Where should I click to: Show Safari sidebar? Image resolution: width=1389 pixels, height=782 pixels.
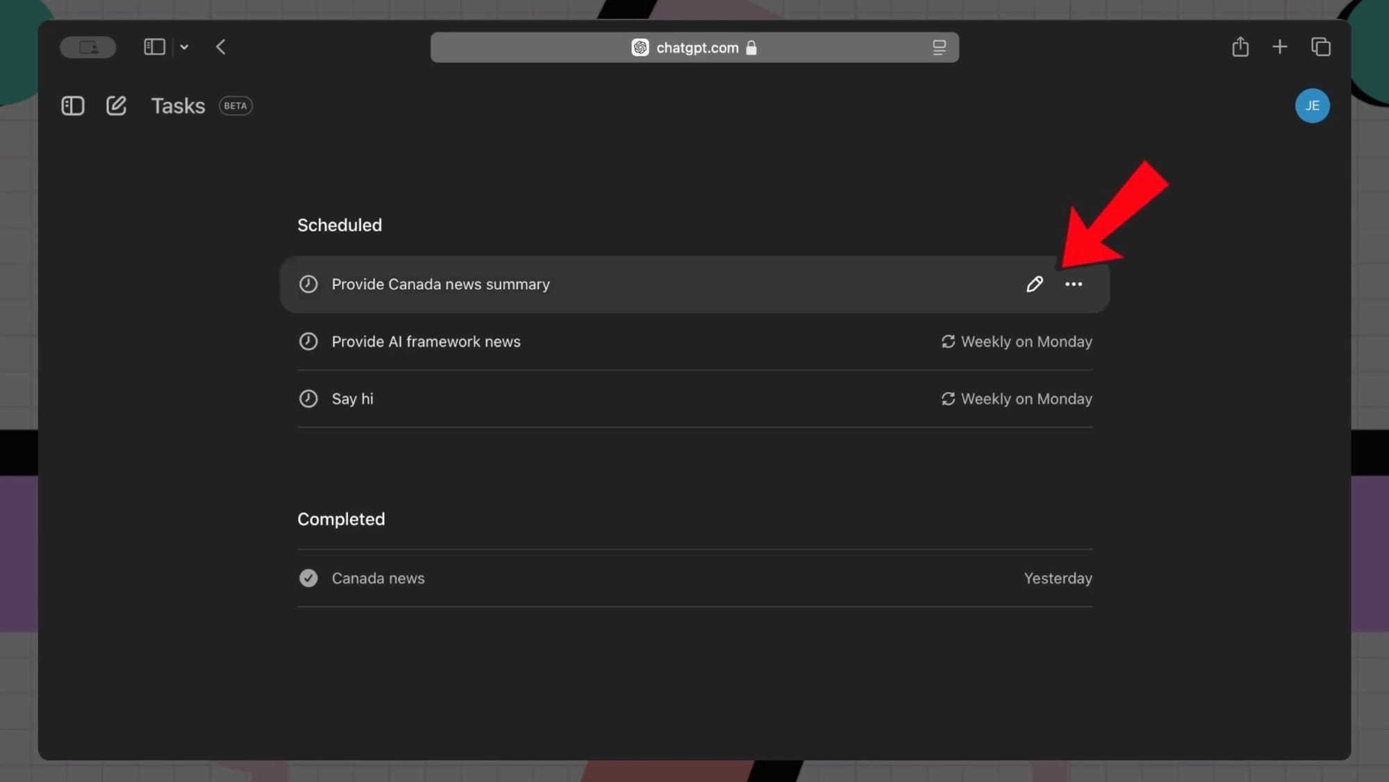tap(154, 47)
